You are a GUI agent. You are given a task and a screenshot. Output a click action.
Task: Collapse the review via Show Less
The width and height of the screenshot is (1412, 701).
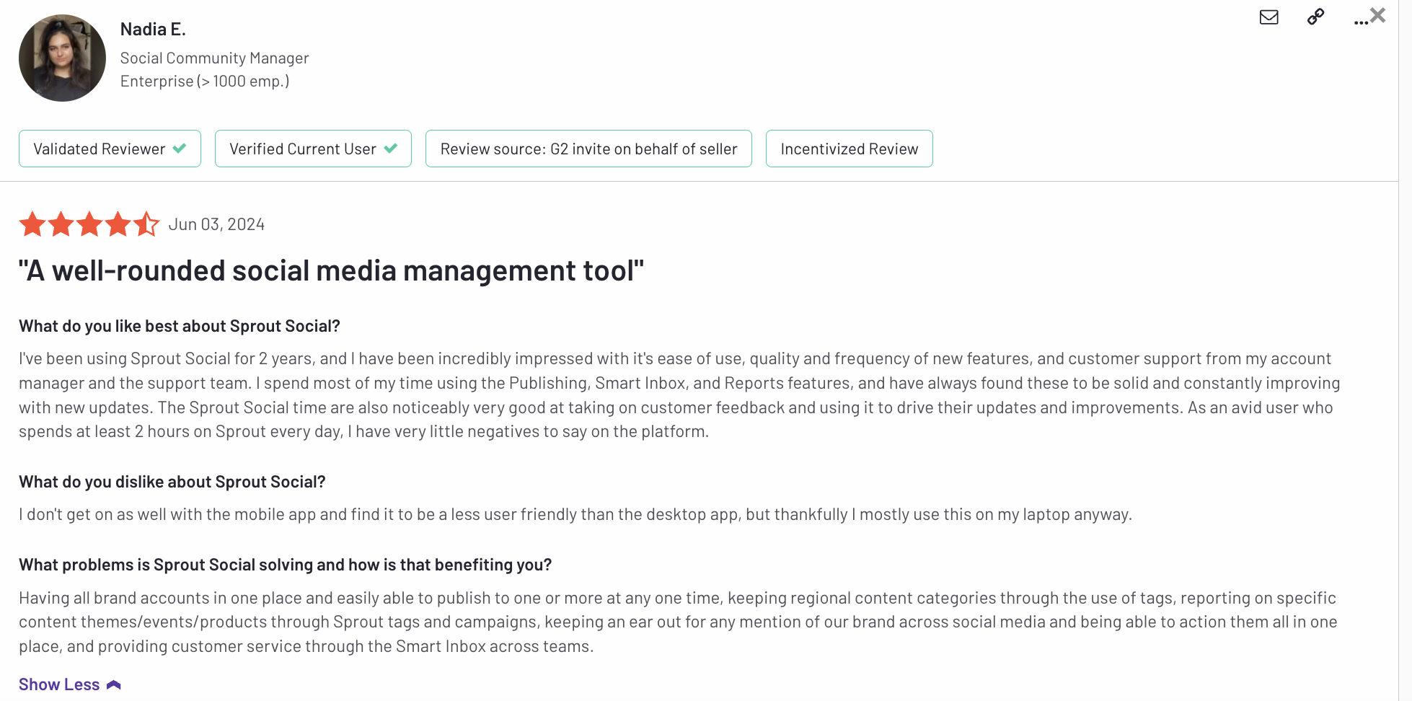coord(60,684)
